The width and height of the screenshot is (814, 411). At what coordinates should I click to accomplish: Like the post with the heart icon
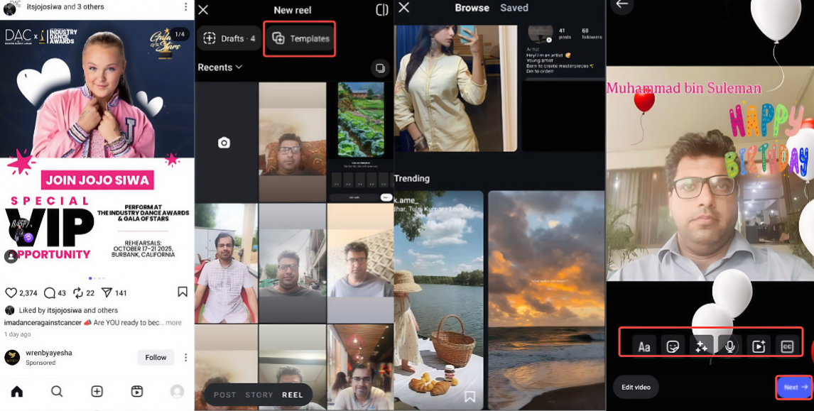pyautogui.click(x=11, y=292)
